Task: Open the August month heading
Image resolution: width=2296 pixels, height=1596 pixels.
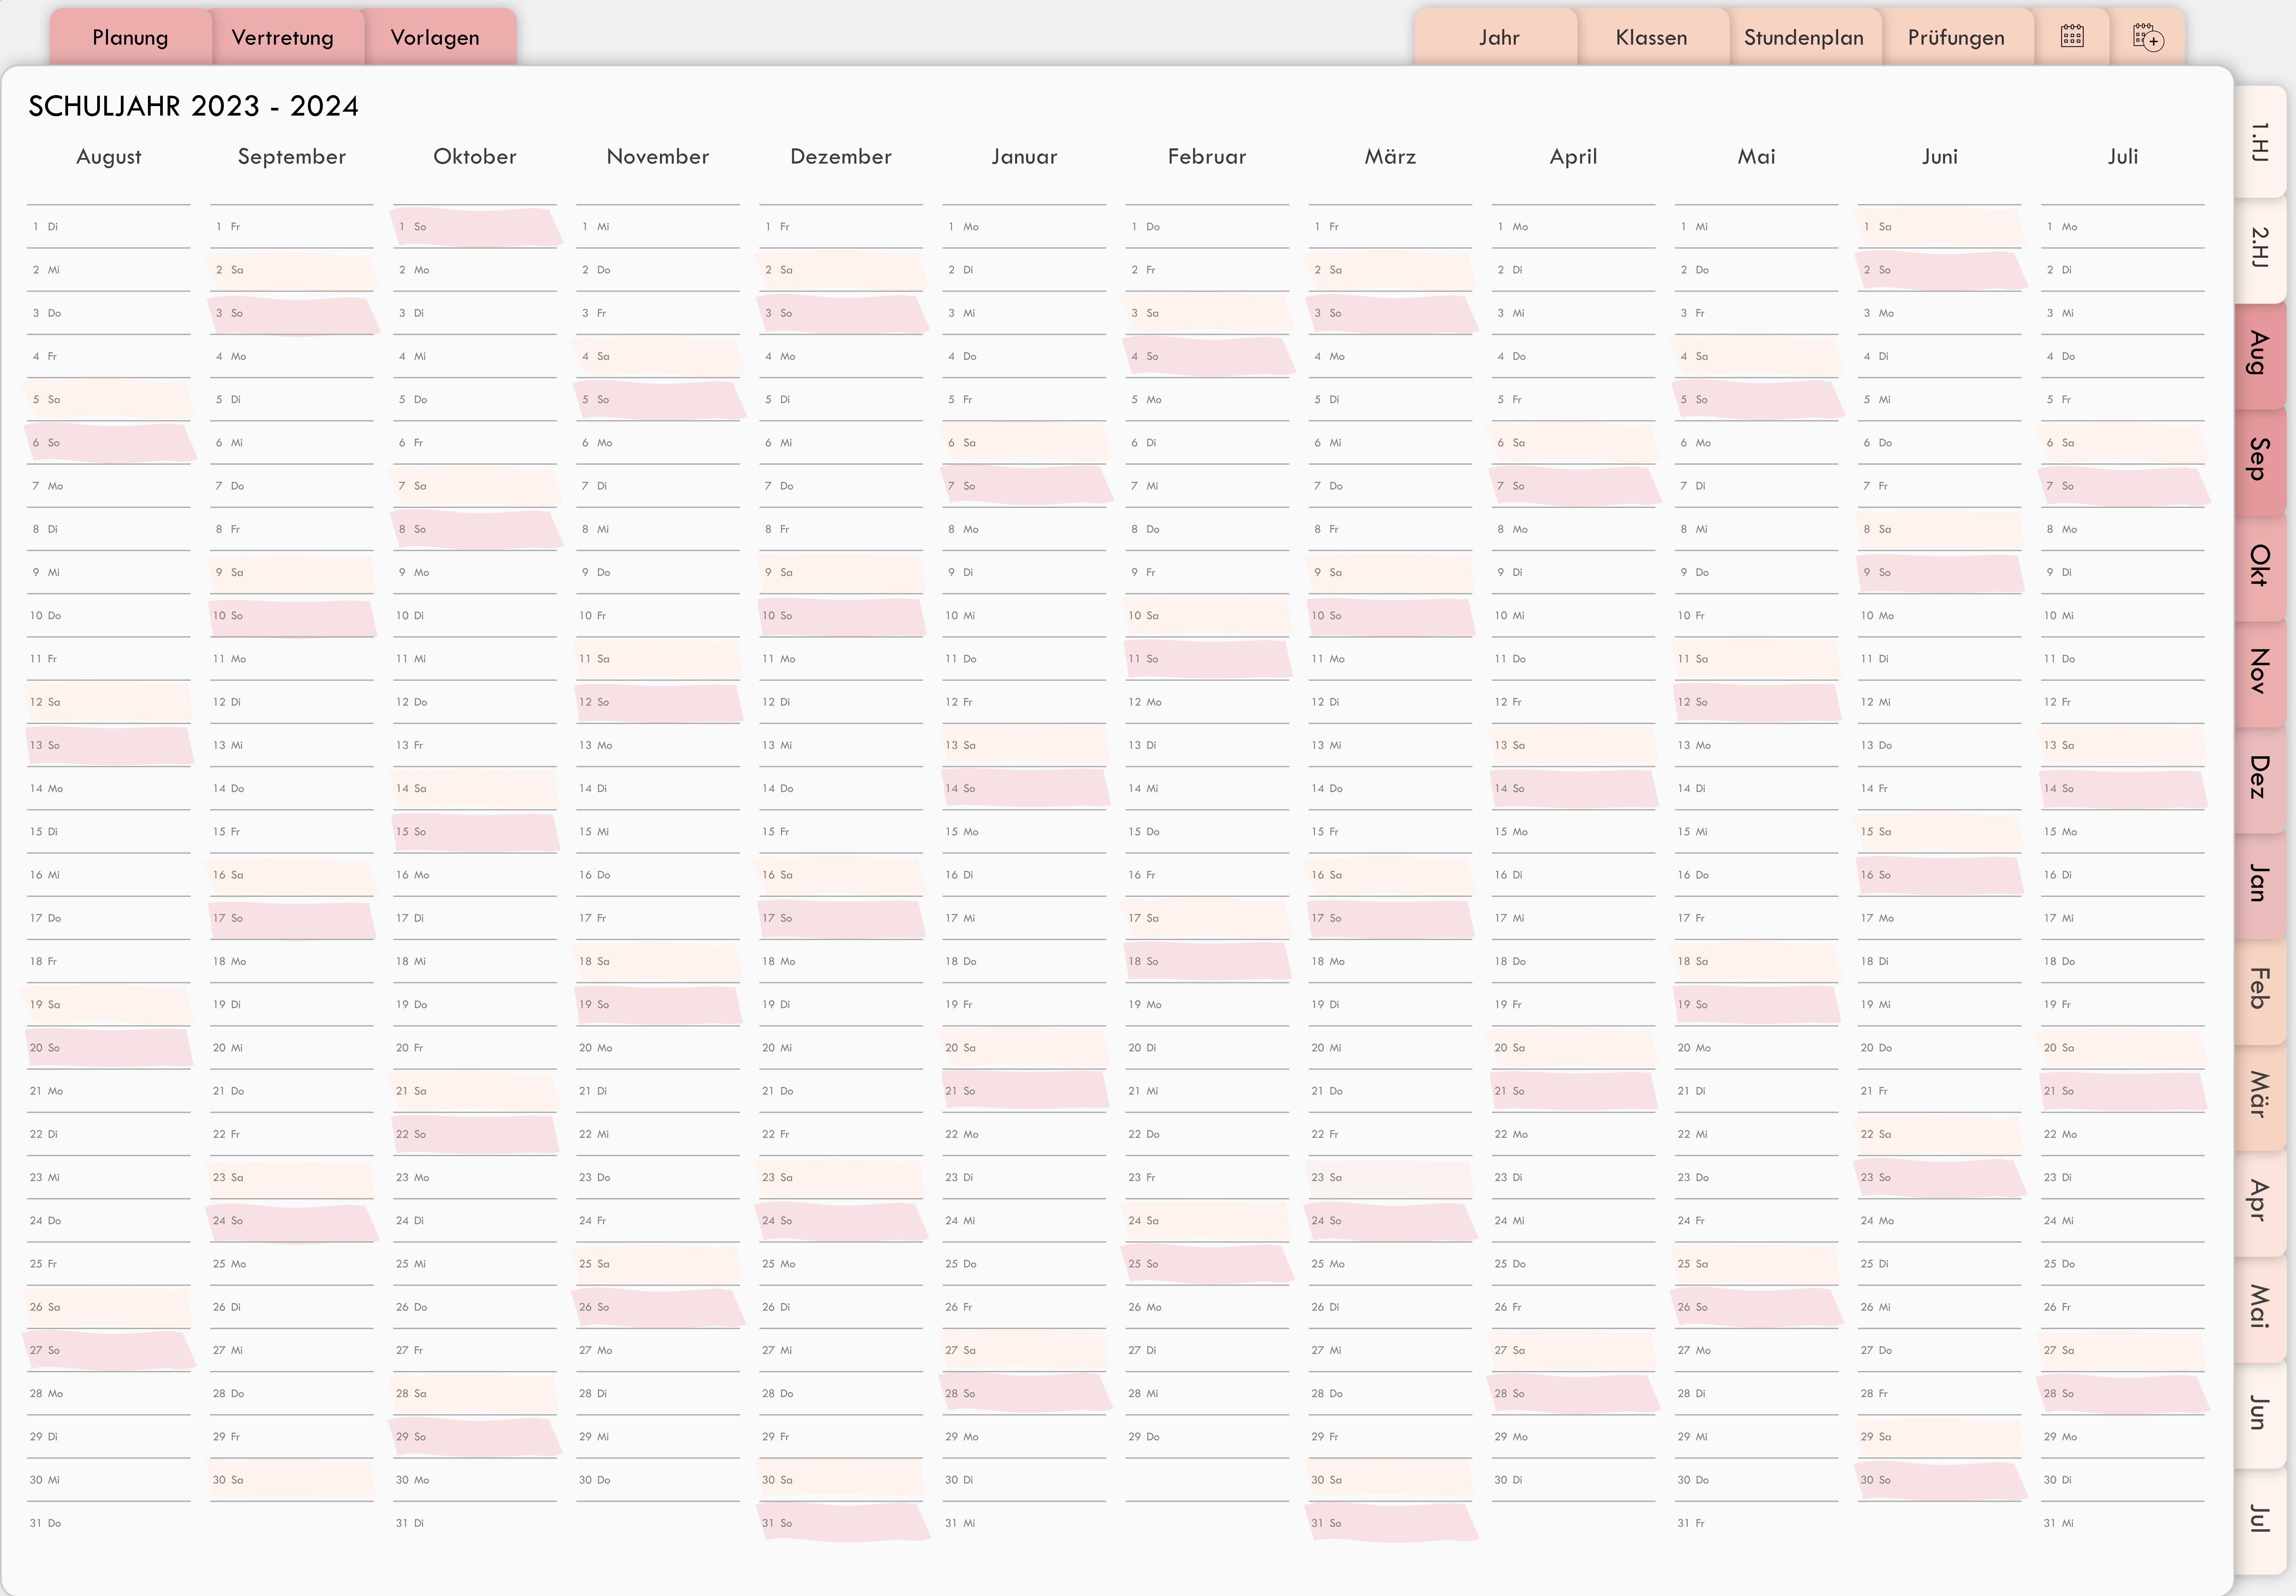Action: 109,157
